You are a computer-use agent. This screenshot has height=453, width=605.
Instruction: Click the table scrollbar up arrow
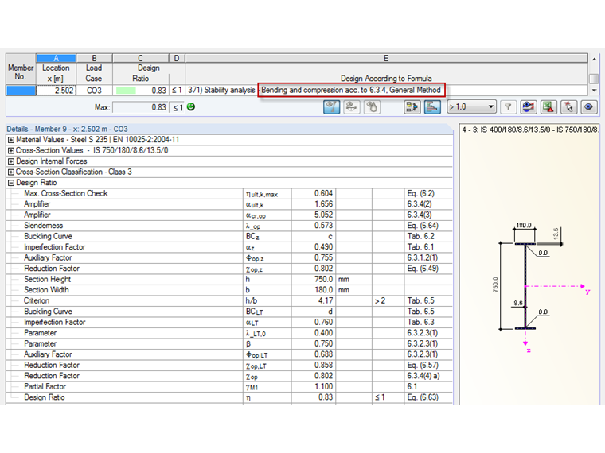click(594, 59)
